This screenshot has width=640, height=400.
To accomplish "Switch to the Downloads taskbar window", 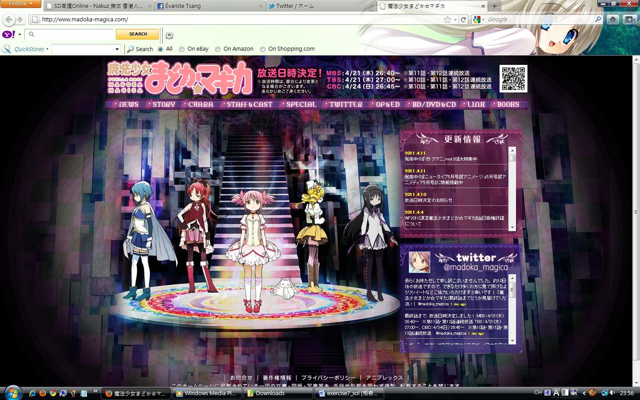I will (278, 393).
